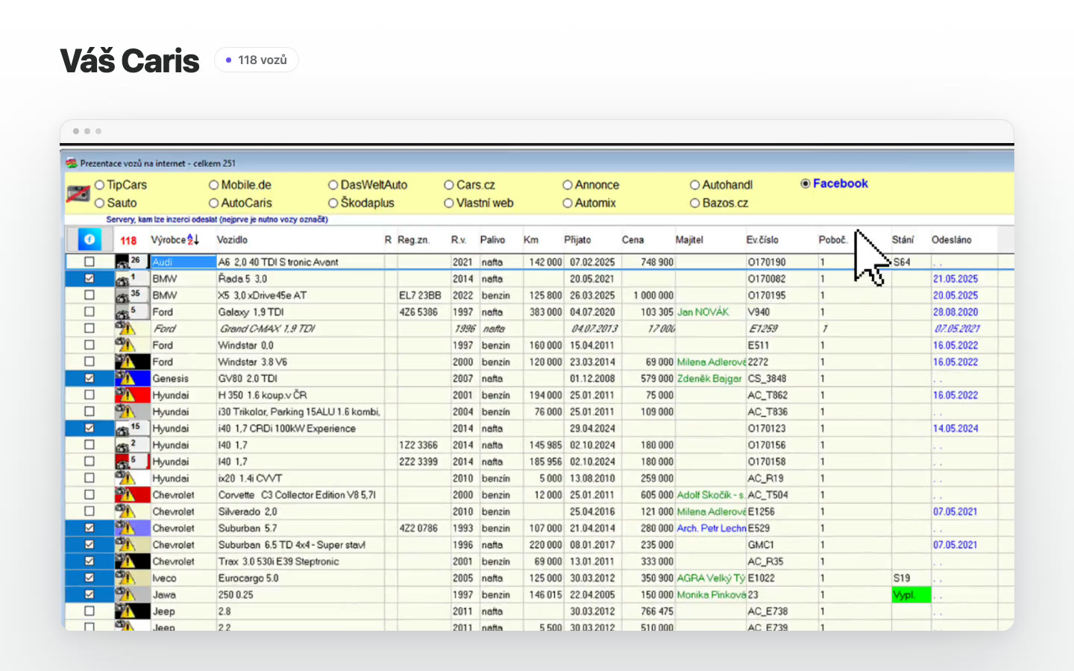Click the photo count icon on Audi A6 row
1074x671 pixels.
click(x=128, y=262)
